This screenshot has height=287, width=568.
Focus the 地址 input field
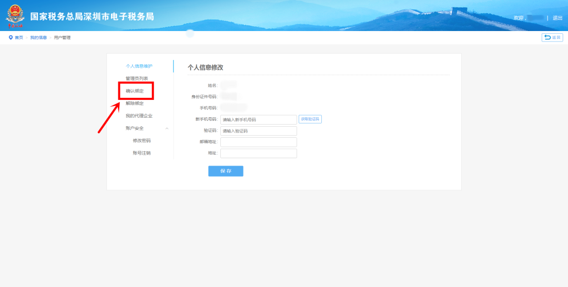(259, 153)
